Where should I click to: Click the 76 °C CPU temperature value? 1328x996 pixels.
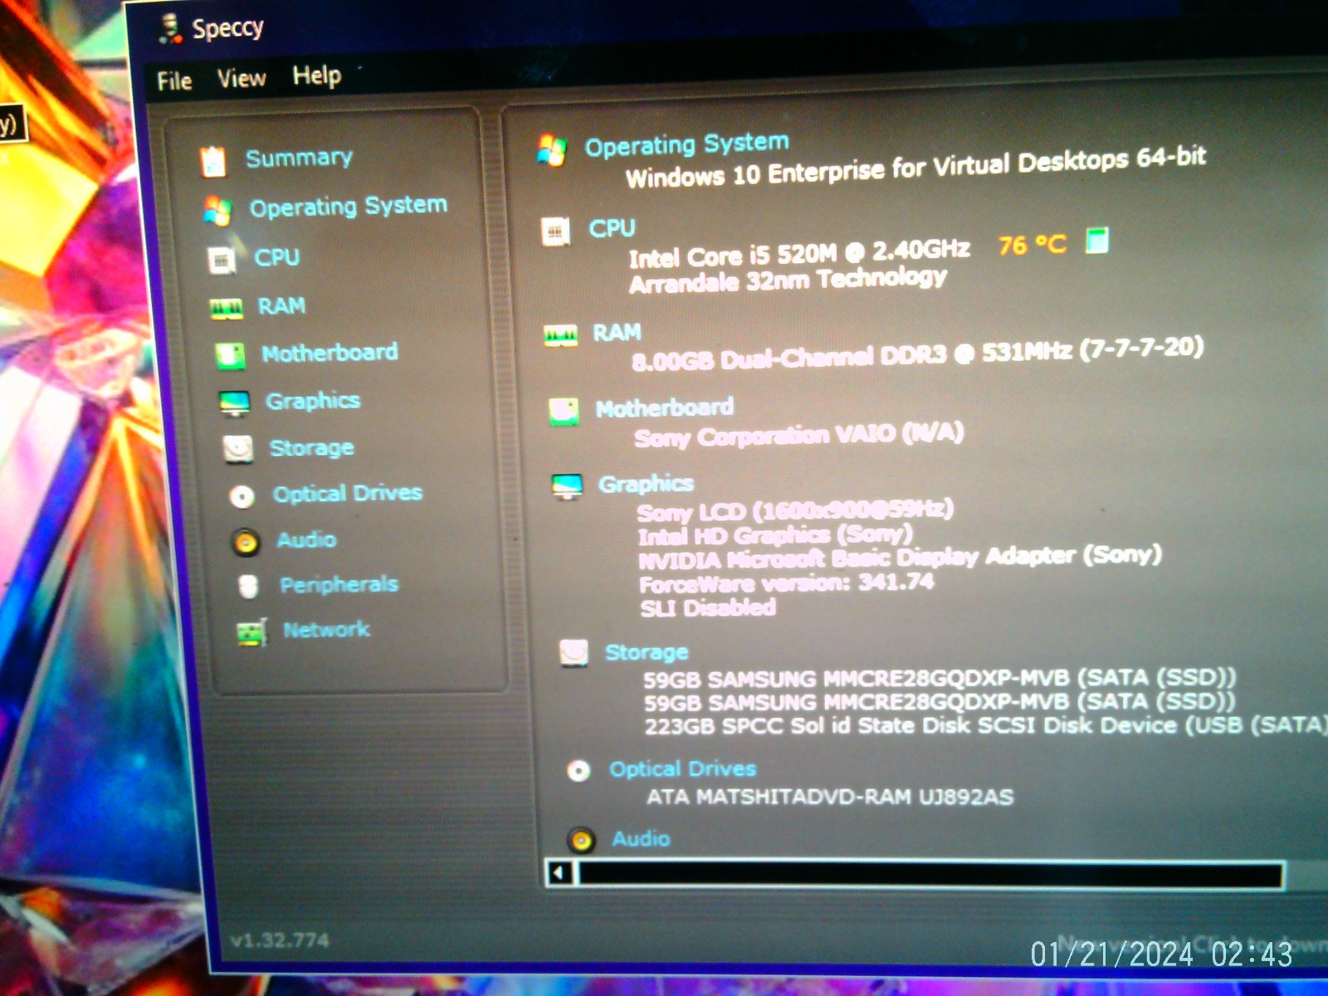(x=1032, y=245)
